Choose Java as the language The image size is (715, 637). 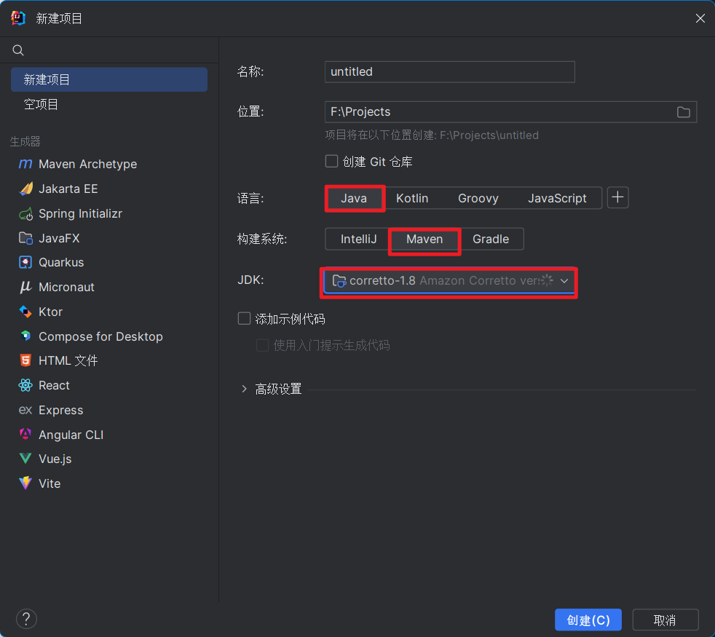354,198
